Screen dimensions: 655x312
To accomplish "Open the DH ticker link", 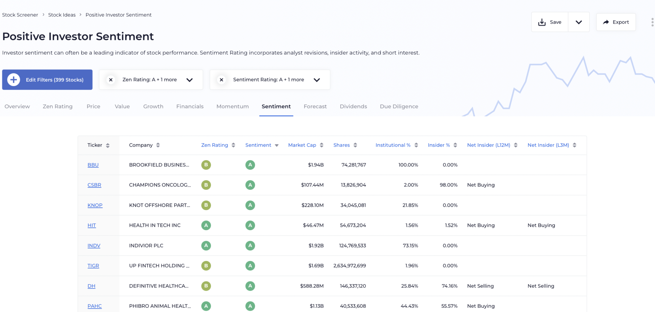I will click(91, 286).
